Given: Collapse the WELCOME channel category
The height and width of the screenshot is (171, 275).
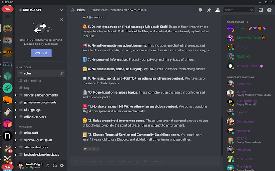Looking at the screenshot, I should pos(26,67).
